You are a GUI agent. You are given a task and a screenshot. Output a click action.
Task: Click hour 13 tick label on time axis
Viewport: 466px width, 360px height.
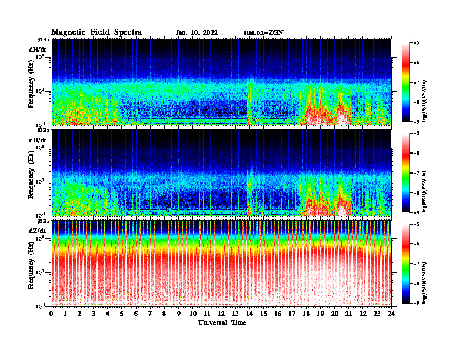(x=235, y=314)
